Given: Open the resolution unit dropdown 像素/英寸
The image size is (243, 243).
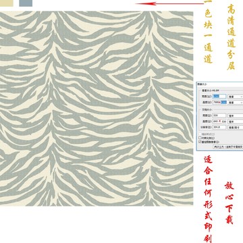Looking at the screenshot, I should coord(236,128).
